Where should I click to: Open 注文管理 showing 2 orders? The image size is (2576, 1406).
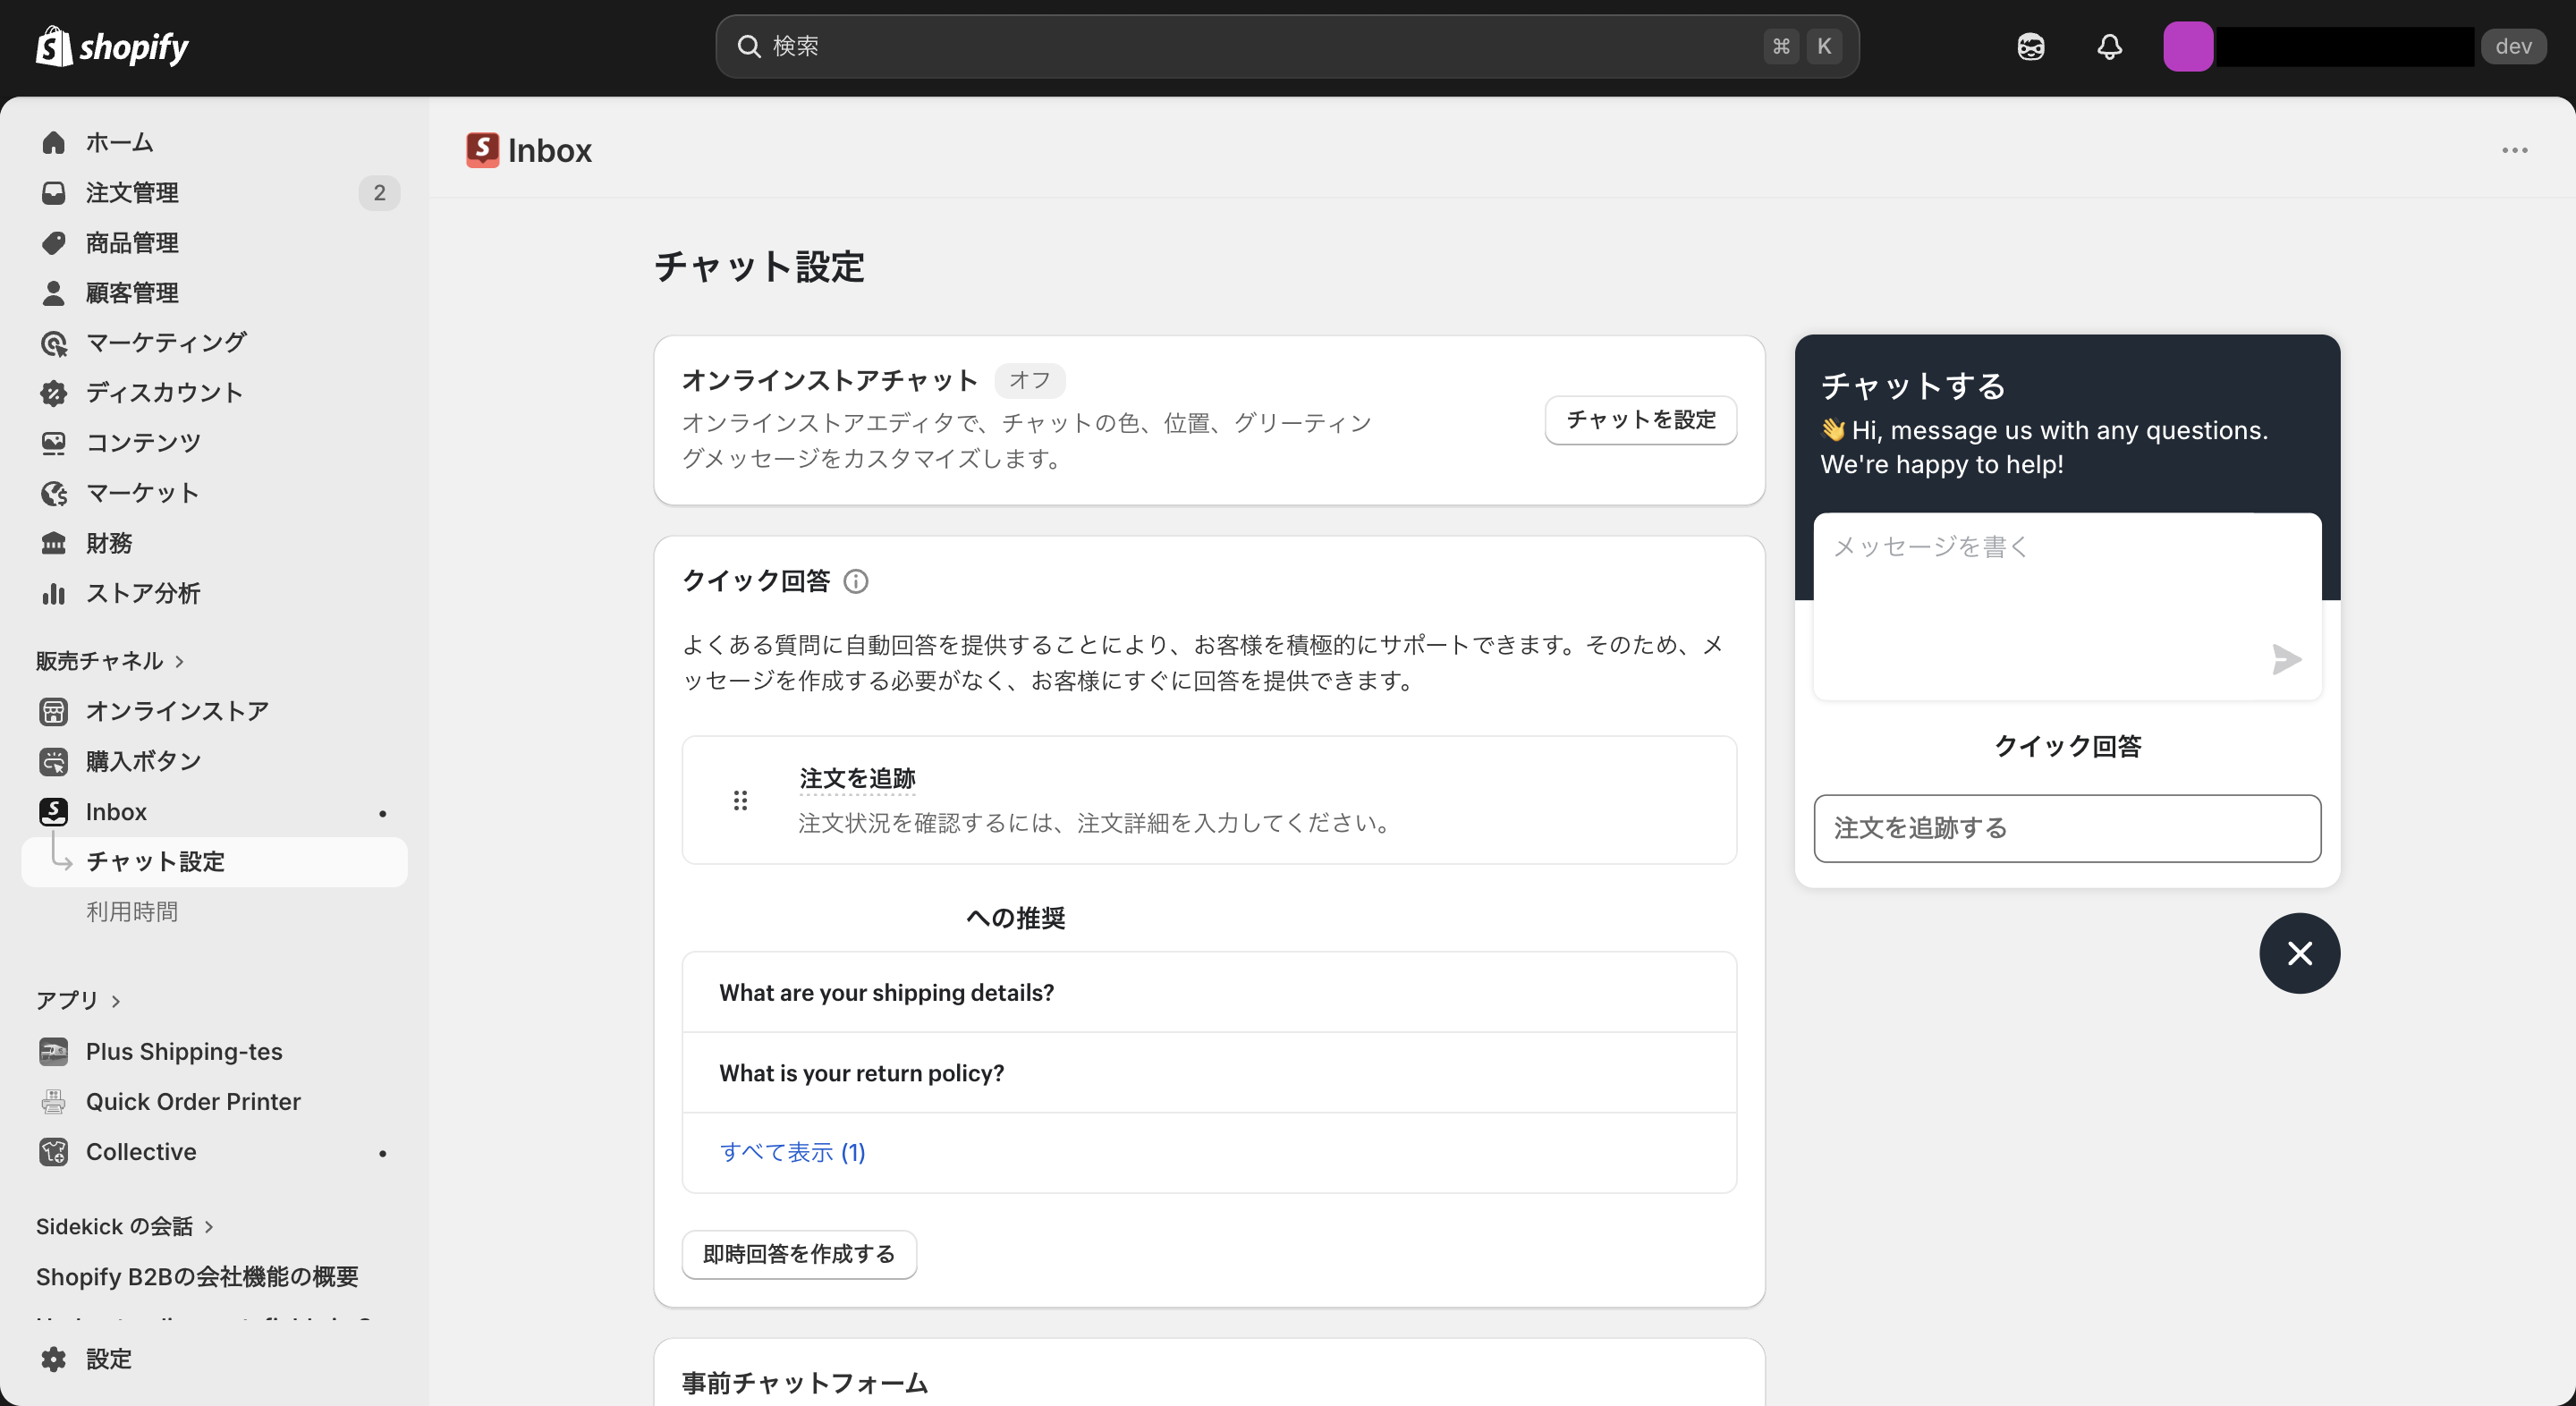tap(132, 192)
